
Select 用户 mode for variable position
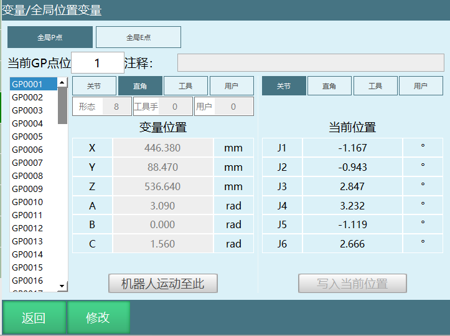pos(232,86)
